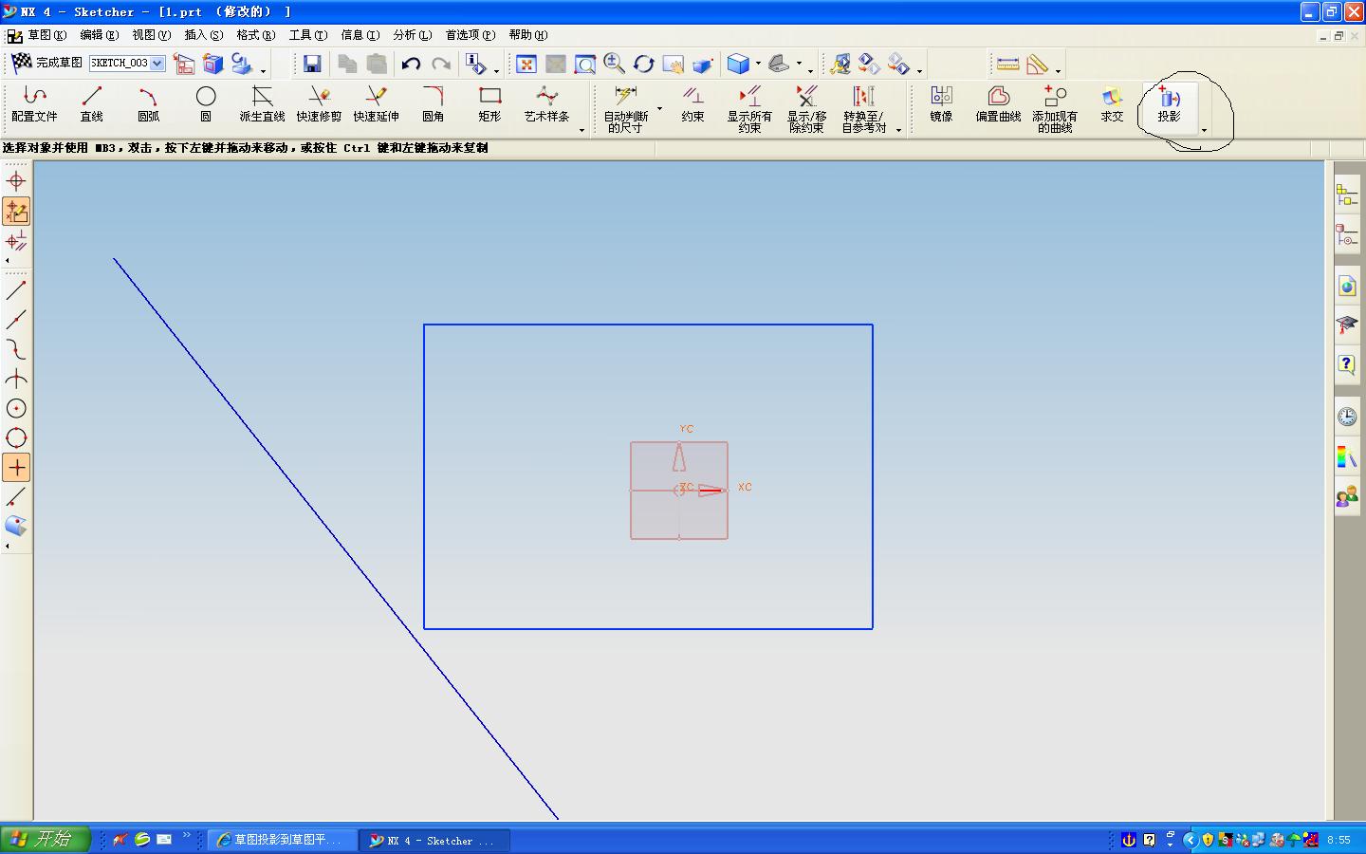Redo the last undone action
This screenshot has height=854, width=1366.
[x=441, y=64]
